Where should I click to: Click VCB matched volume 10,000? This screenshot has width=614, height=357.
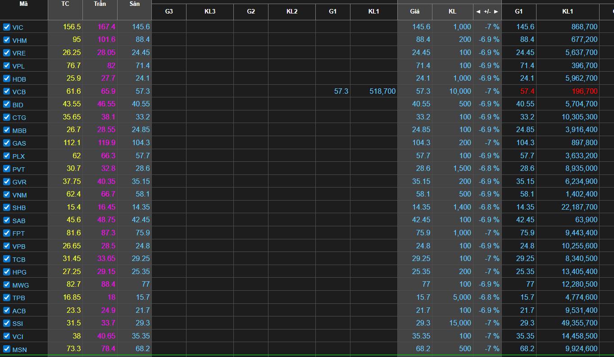460,91
